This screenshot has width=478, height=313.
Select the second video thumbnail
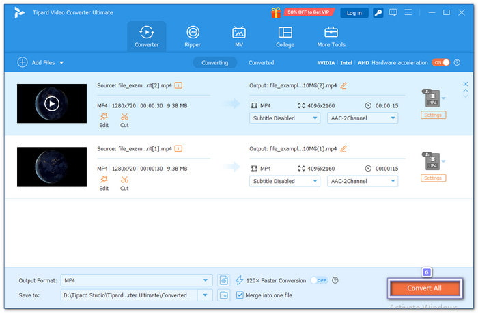pyautogui.click(x=52, y=167)
